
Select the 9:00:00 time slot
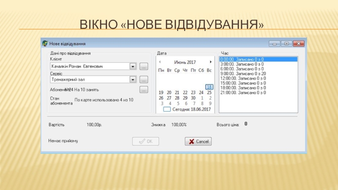[x=243, y=73]
